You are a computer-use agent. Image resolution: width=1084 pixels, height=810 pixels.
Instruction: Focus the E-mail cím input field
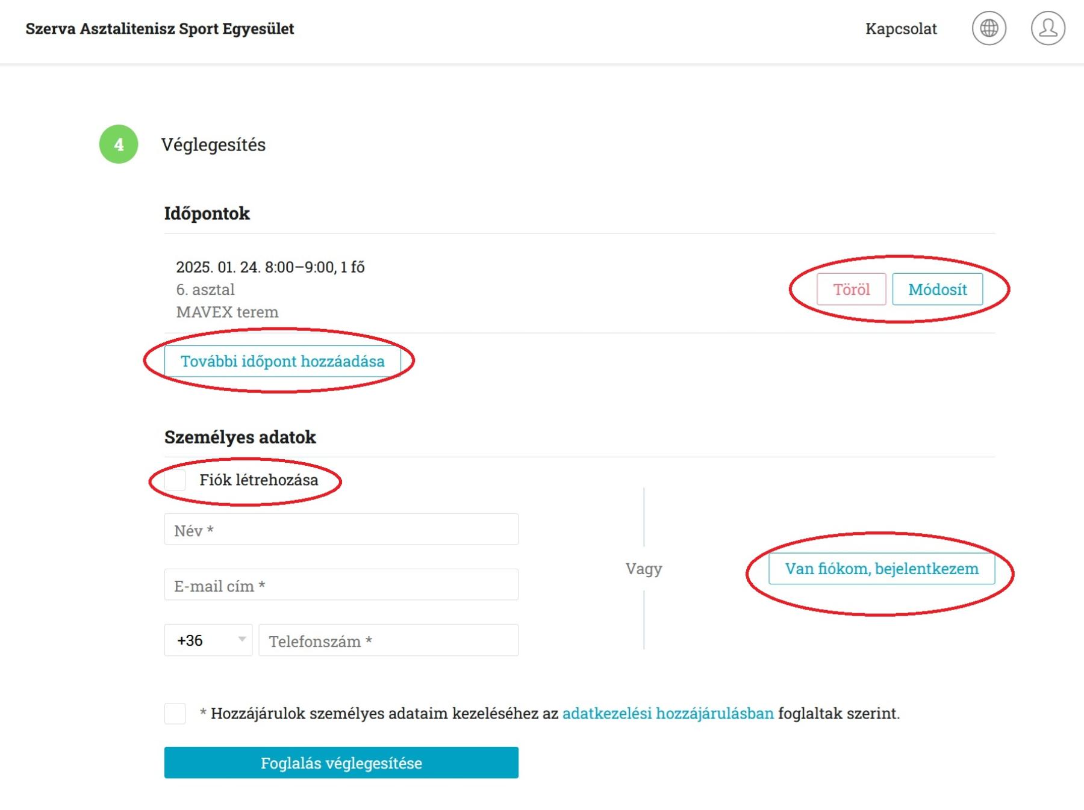341,585
